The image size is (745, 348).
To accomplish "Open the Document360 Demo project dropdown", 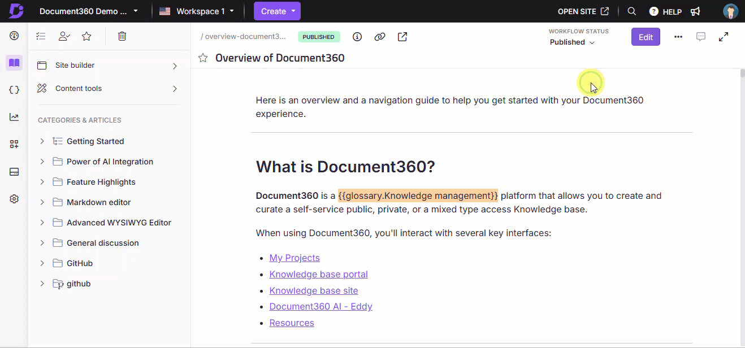I will [89, 11].
